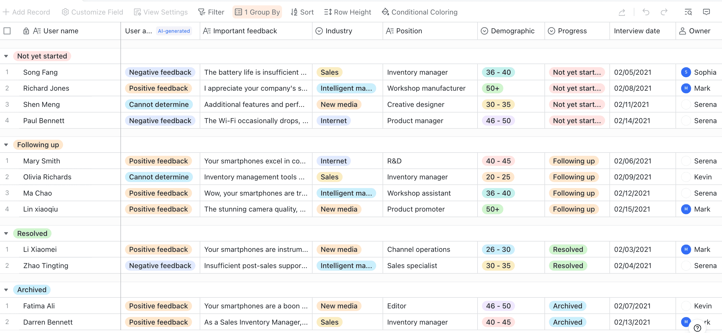Click the Important feedback column header

pos(245,31)
